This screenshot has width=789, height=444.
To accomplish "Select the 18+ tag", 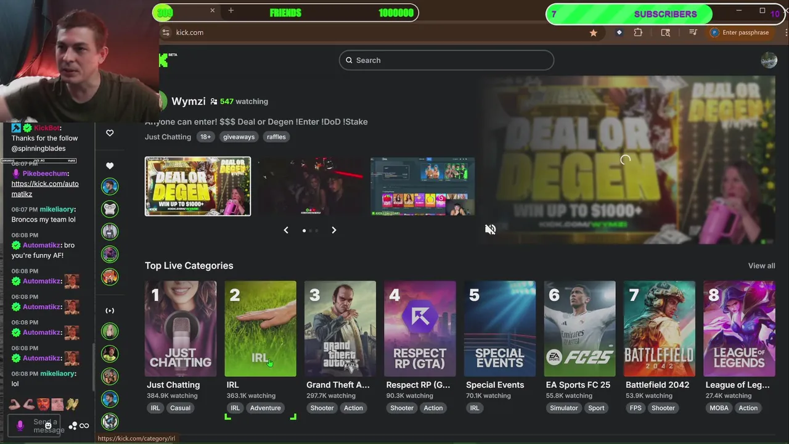I will 205,137.
